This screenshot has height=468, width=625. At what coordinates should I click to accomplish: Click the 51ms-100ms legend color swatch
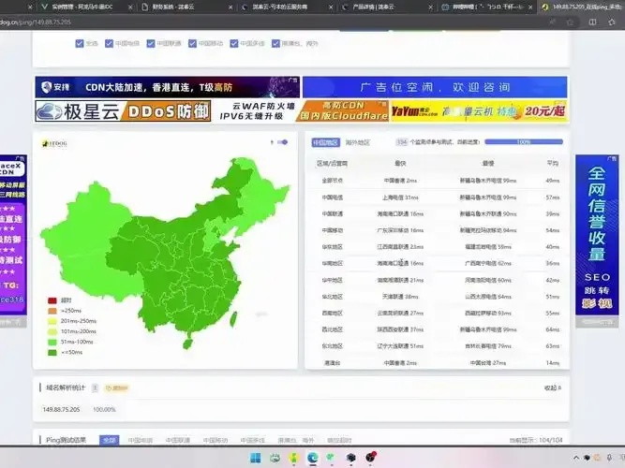tap(52, 342)
